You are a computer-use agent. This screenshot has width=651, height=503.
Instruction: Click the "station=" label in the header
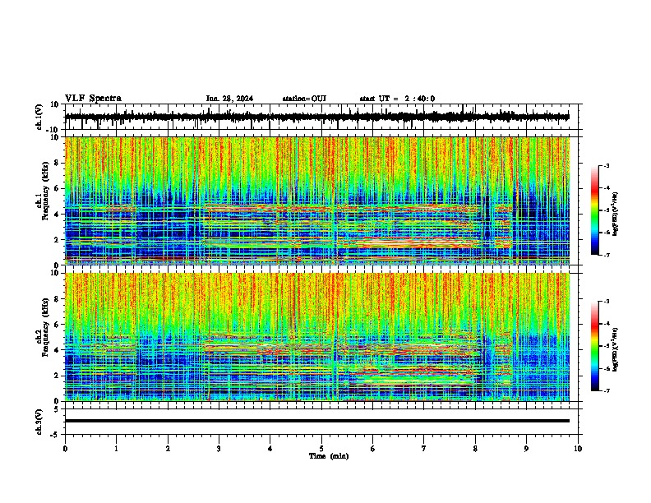click(x=297, y=99)
